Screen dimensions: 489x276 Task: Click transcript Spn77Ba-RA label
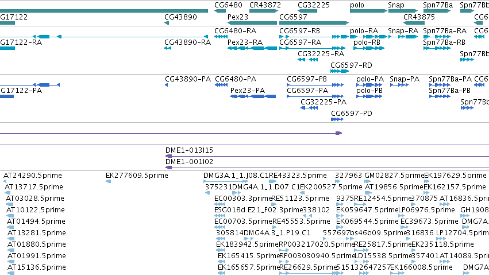tap(445, 31)
